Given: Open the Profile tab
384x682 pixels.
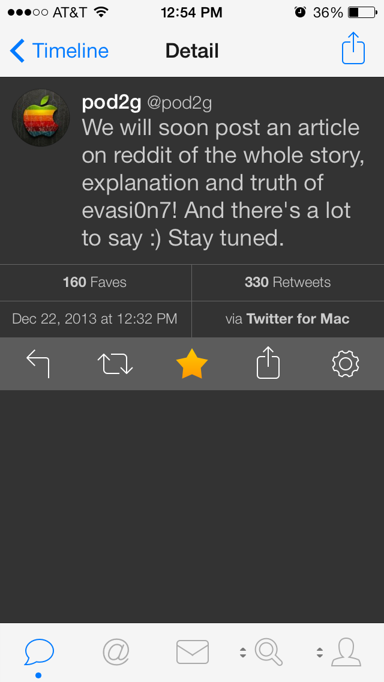Looking at the screenshot, I should pos(346,652).
